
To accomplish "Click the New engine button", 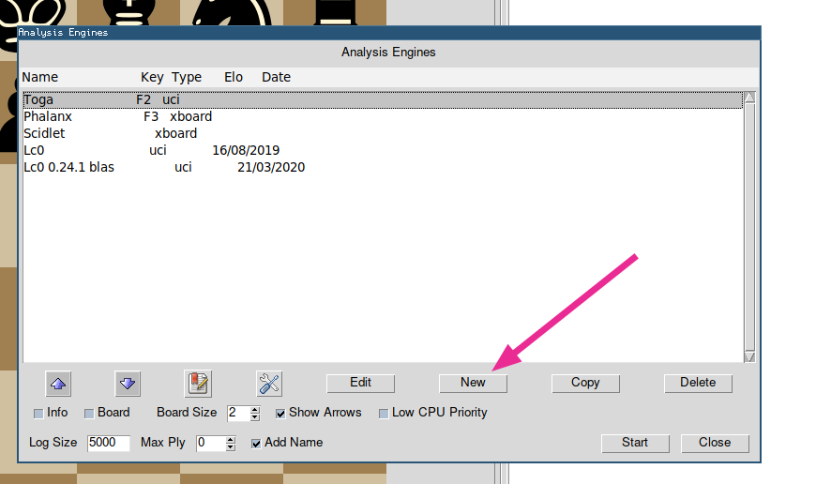I will click(473, 383).
